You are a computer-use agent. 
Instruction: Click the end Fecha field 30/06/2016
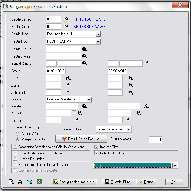117,71
